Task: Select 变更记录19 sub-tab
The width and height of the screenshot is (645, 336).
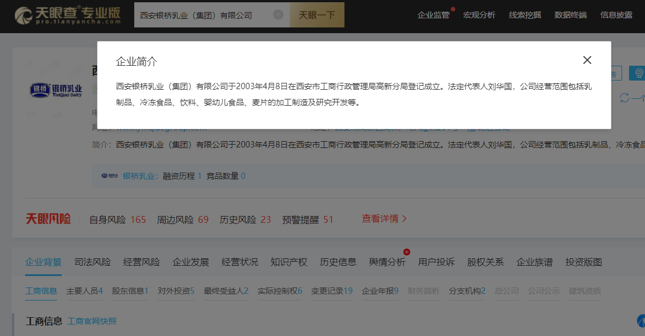Action: pyautogui.click(x=332, y=291)
